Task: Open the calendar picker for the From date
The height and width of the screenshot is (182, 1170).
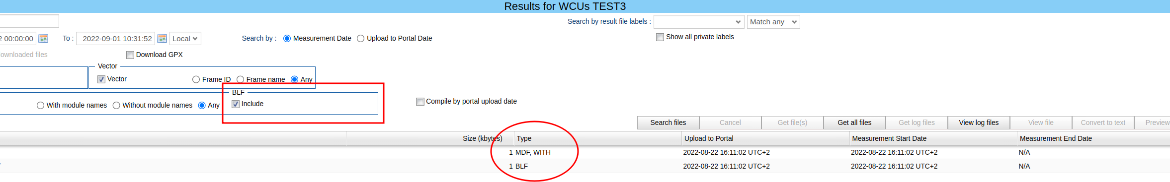Action: tap(44, 39)
